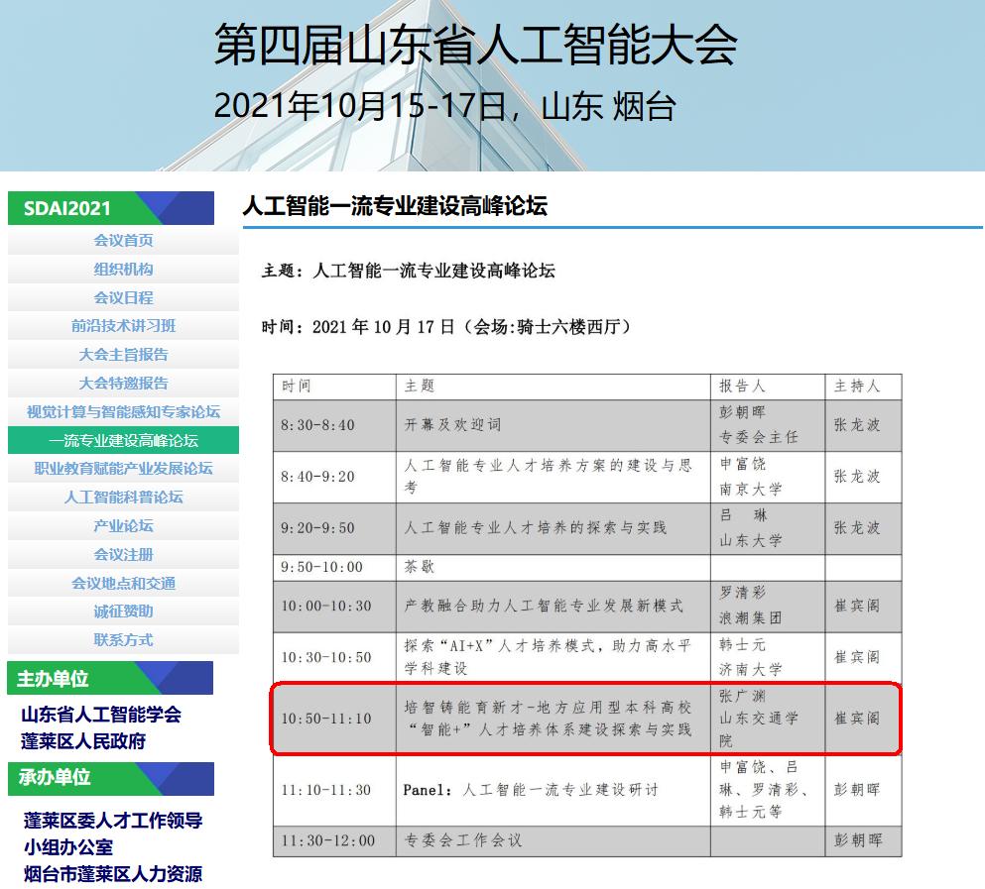Open the 会议日程 page
The image size is (985, 889).
tap(123, 298)
